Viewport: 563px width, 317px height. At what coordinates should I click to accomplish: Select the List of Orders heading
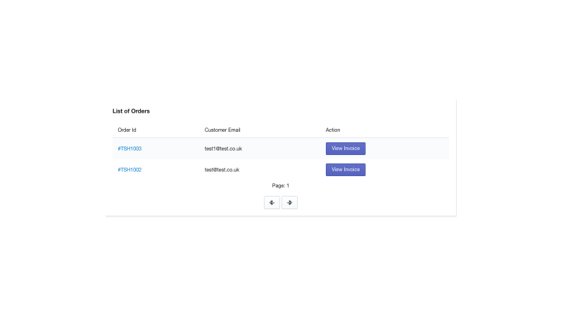pyautogui.click(x=131, y=111)
